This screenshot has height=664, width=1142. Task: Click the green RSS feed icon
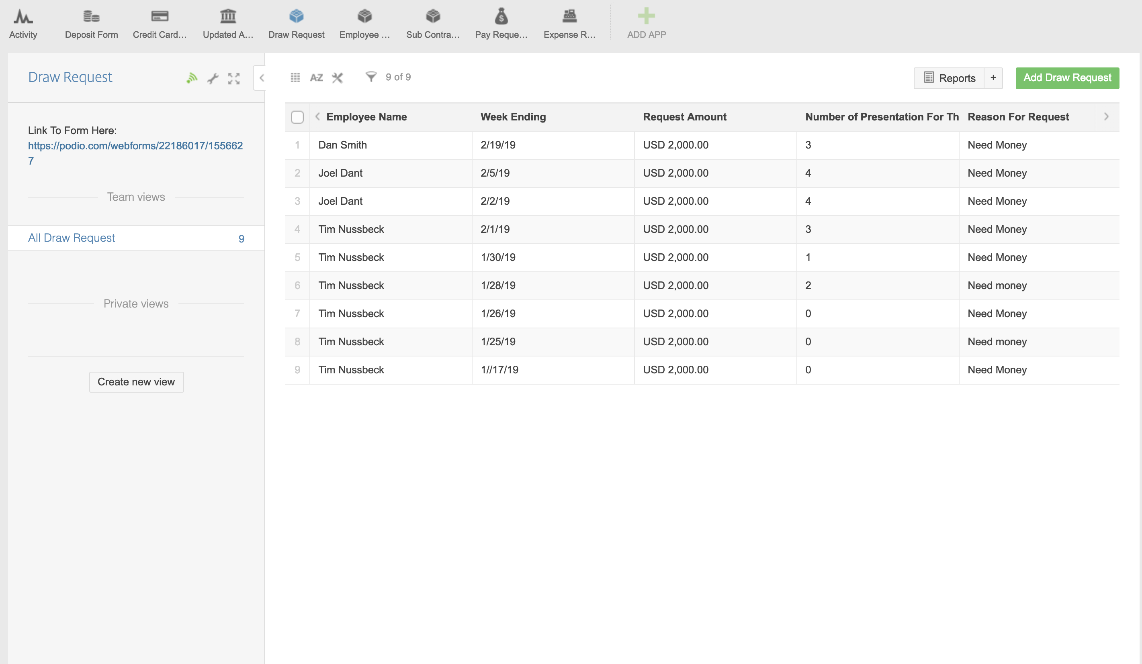coord(192,78)
